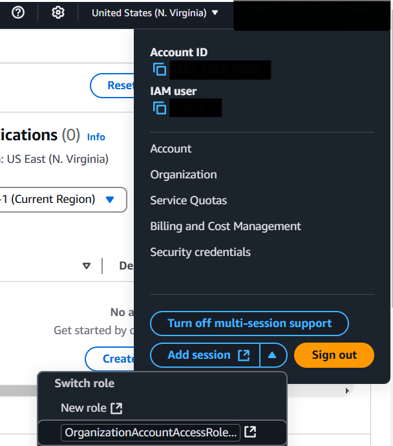
Task: Open the Organization menu item
Action: click(x=184, y=175)
